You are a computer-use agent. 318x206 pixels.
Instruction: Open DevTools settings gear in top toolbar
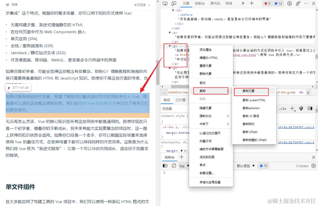(289, 3)
